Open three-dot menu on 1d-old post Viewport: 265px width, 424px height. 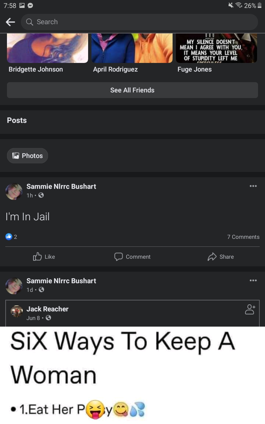253,281
